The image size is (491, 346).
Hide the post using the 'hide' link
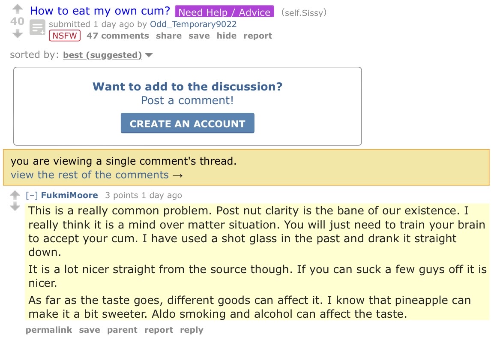[227, 36]
